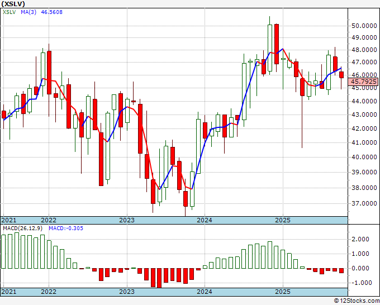
Task: Select 2024 on the price chart time axis
Action: point(205,220)
